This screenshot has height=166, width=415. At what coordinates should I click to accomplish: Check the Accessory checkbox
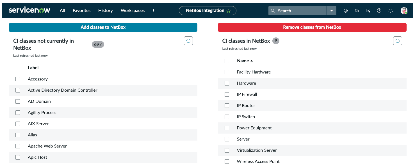coord(18,79)
